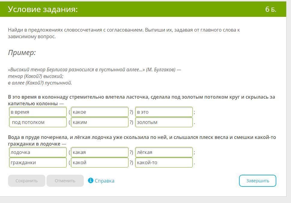Click the sentence starting 'В это время в колоннаду'
The image size is (291, 203).
pyautogui.click(x=141, y=100)
